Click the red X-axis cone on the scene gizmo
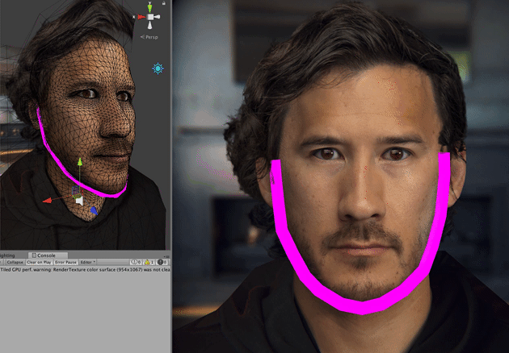 141,17
